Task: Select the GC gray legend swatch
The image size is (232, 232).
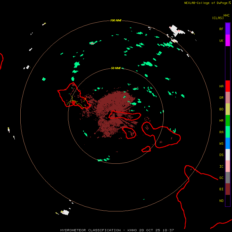Action: tap(228, 178)
